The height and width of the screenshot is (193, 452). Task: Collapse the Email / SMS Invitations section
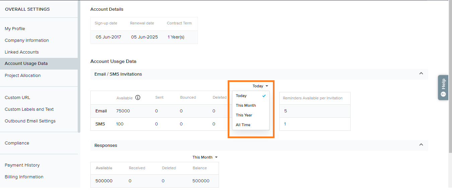tap(421, 74)
